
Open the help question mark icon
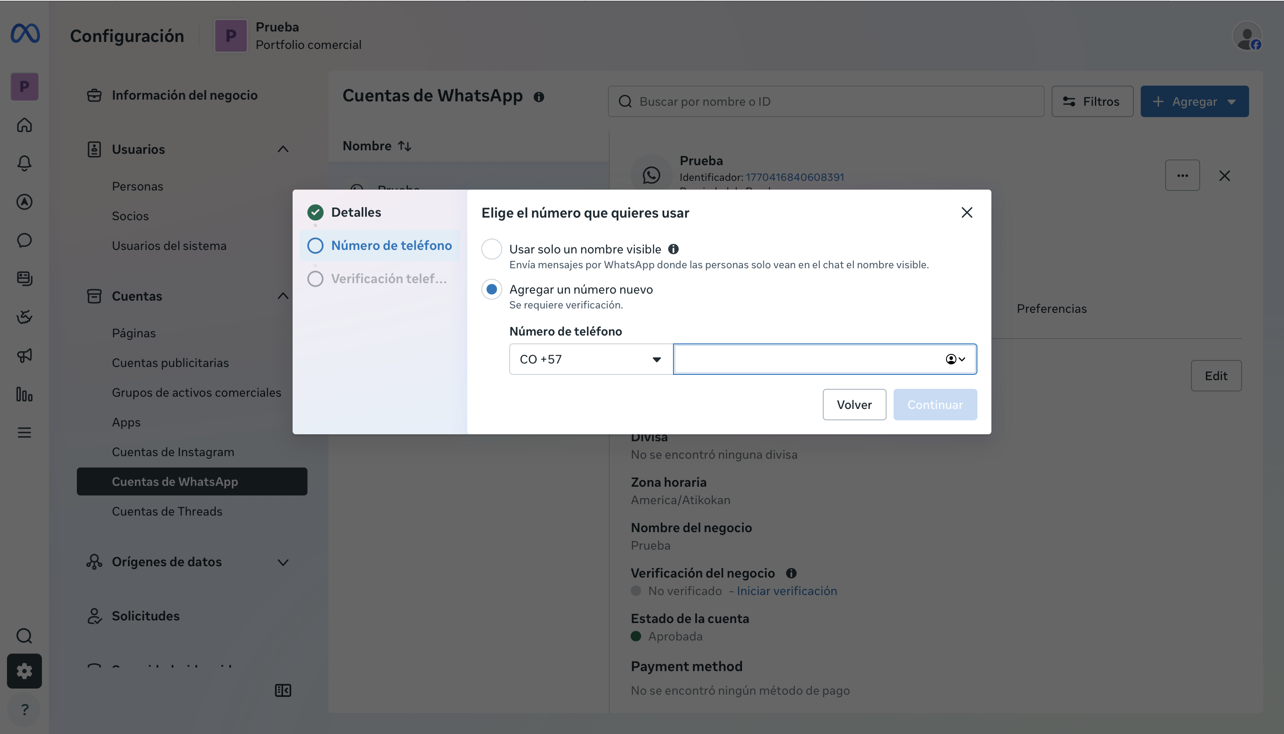24,710
